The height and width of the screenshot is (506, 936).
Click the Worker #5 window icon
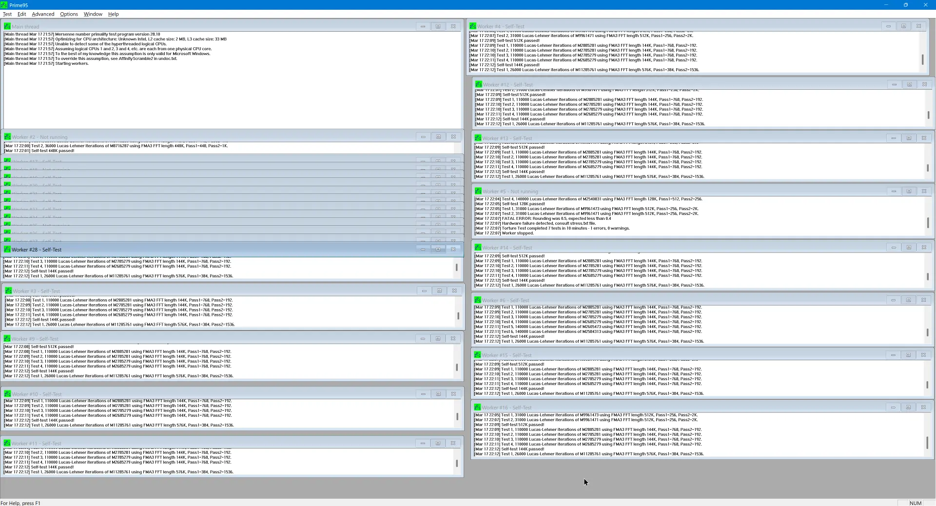point(478,191)
